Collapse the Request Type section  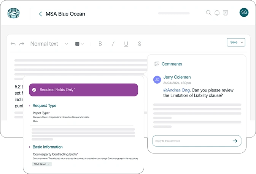[x=30, y=106]
